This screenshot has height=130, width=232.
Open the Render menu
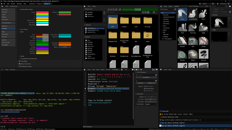[x=13, y=4]
